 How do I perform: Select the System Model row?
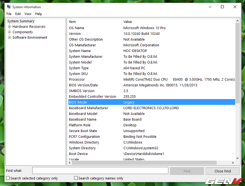point(152,62)
